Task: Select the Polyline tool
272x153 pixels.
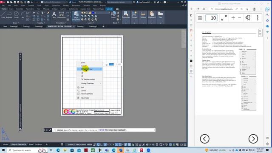Action: 9,15
